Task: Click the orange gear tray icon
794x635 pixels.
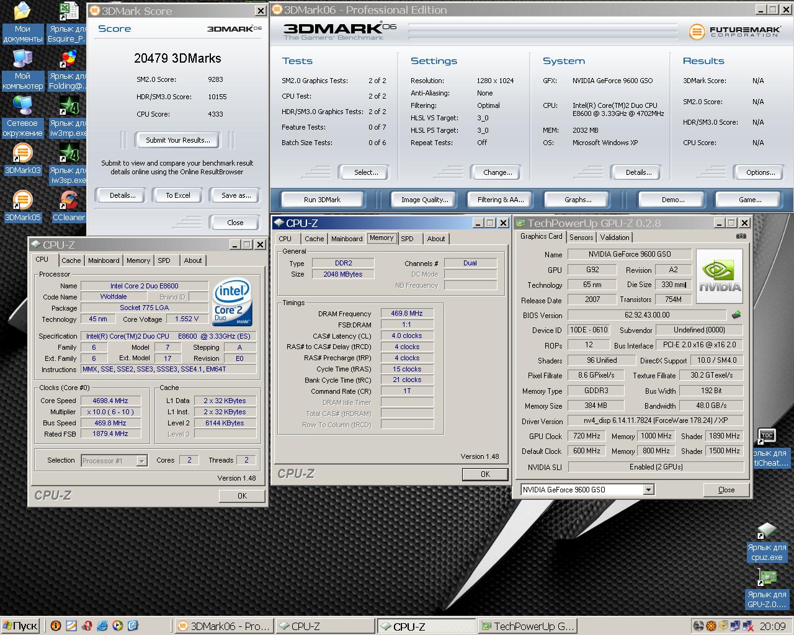Action: coord(711,626)
